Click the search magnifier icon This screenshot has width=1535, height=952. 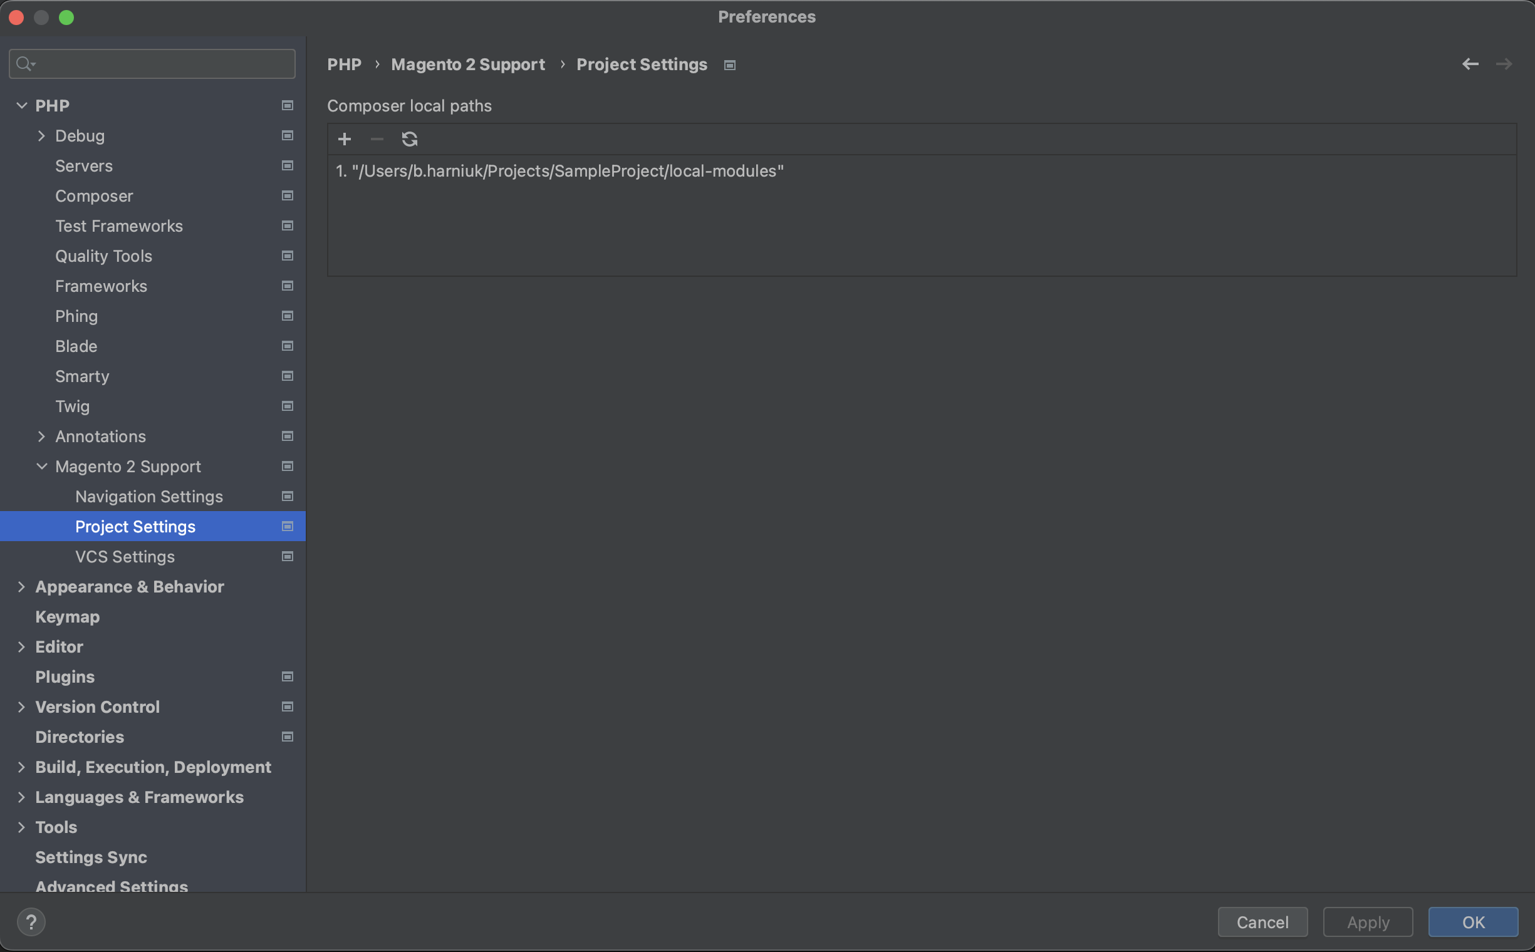[25, 65]
